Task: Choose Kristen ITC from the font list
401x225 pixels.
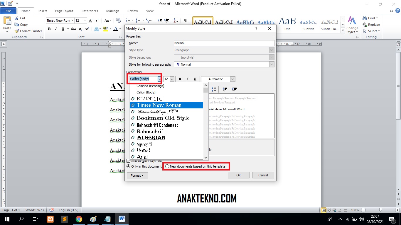Action: click(x=166, y=99)
